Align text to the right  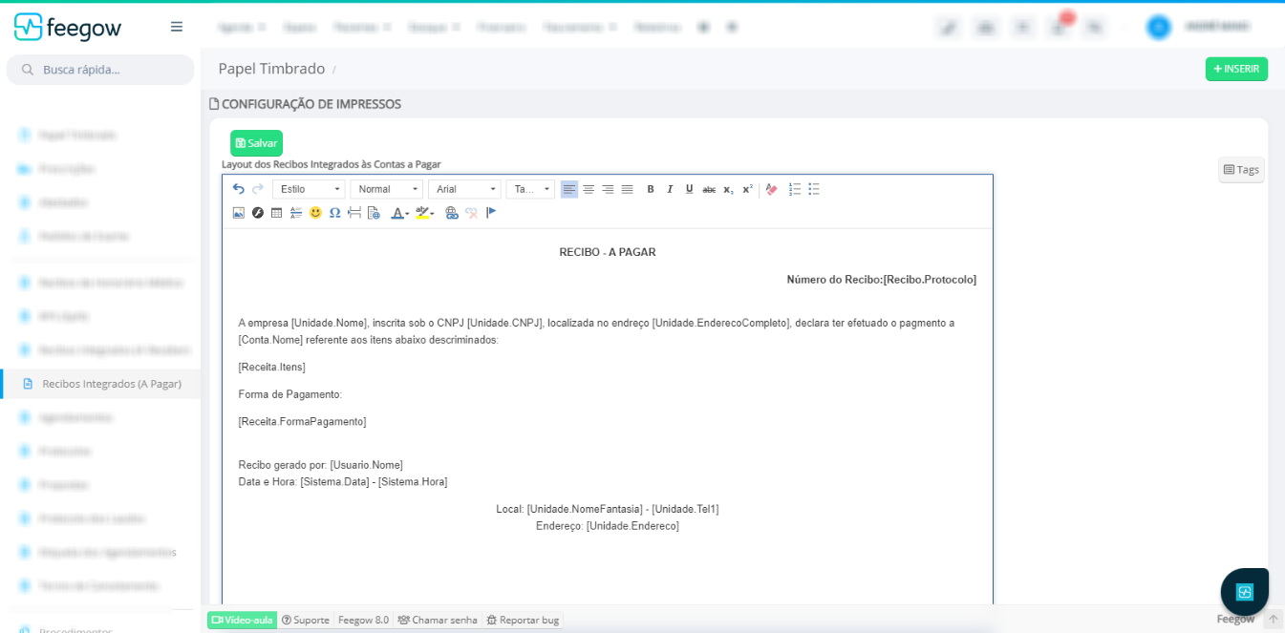tap(608, 189)
